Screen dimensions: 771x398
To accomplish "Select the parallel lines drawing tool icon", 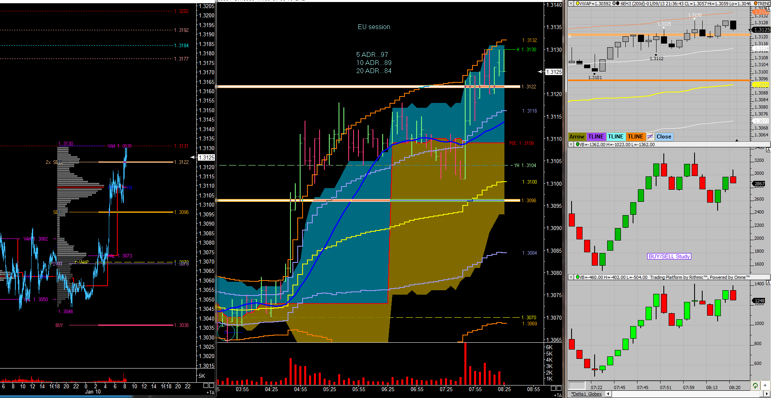I will pos(650,136).
